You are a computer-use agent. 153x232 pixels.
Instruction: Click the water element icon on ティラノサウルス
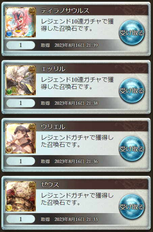[x=9, y=34]
